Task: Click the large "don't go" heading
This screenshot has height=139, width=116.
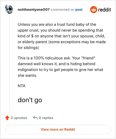Action: (30, 100)
